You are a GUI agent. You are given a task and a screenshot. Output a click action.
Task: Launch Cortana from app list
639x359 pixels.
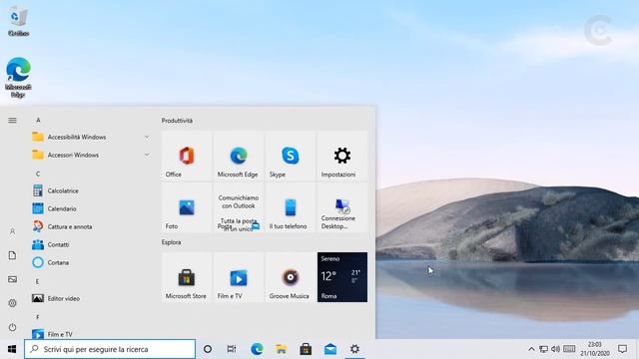coord(91,262)
